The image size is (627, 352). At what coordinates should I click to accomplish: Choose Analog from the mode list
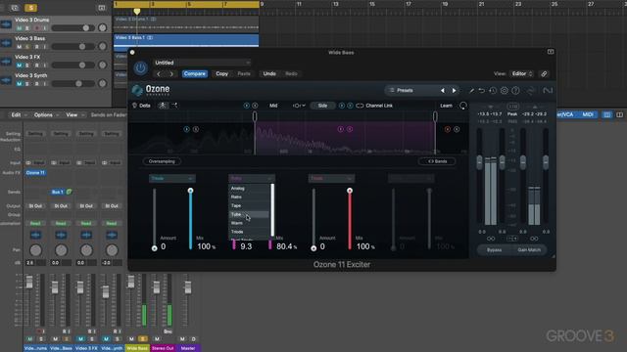tap(249, 189)
